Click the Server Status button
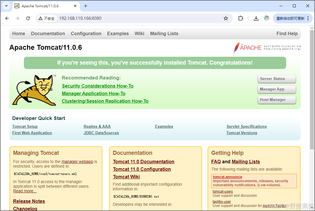Image resolution: width=315 pixels, height=211 pixels. [x=277, y=79]
